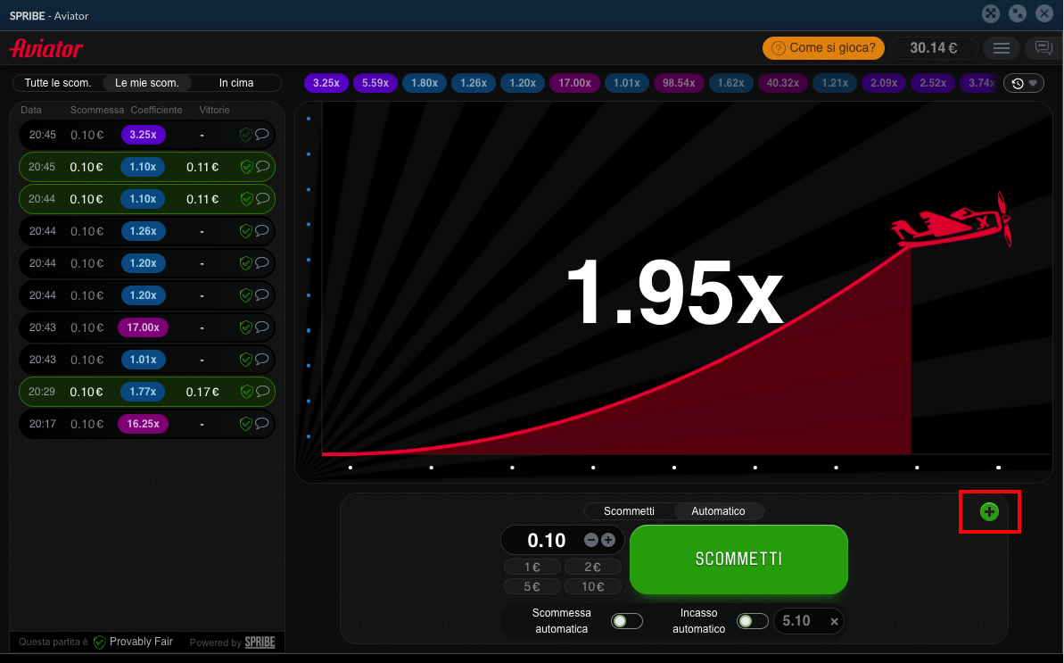1064x663 pixels.
Task: Click the green plus to add bet panel
Action: click(989, 511)
